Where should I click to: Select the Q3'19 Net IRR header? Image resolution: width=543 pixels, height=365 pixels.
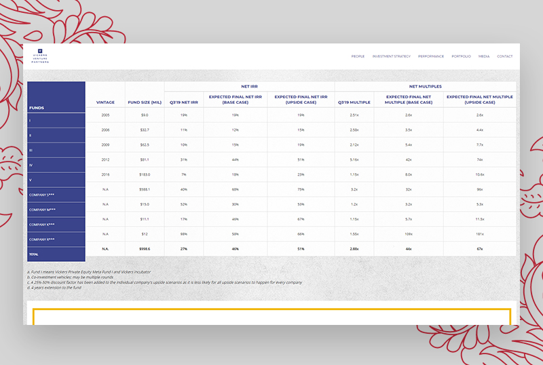tap(183, 102)
